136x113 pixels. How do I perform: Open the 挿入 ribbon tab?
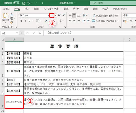pos(27,9)
